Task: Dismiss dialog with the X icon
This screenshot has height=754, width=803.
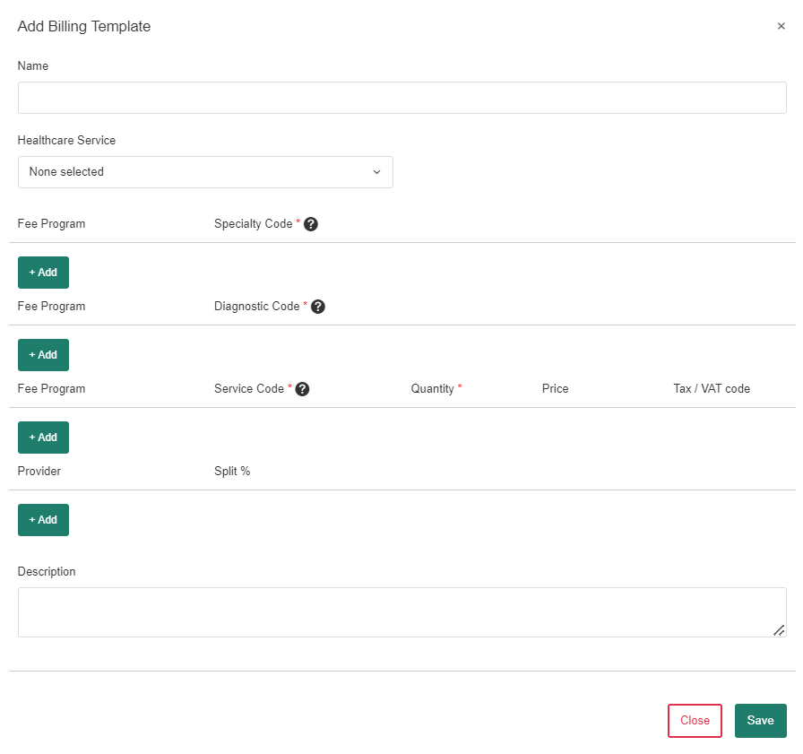Action: 781,26
